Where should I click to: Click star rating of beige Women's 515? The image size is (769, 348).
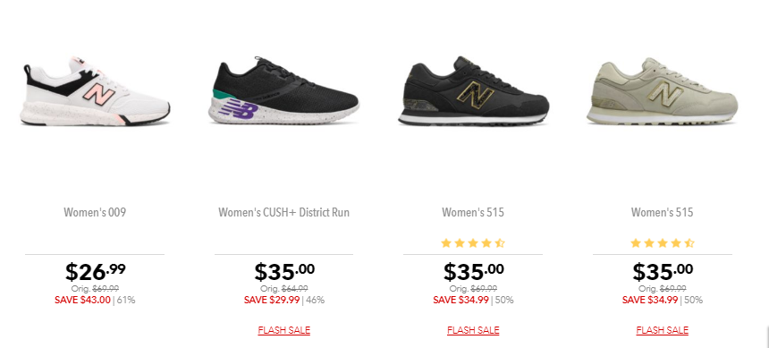click(x=662, y=243)
